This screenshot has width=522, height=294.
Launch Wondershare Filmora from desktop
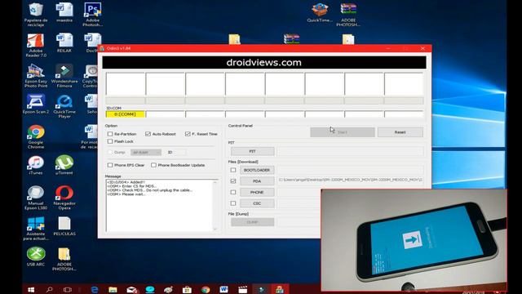pos(64,76)
